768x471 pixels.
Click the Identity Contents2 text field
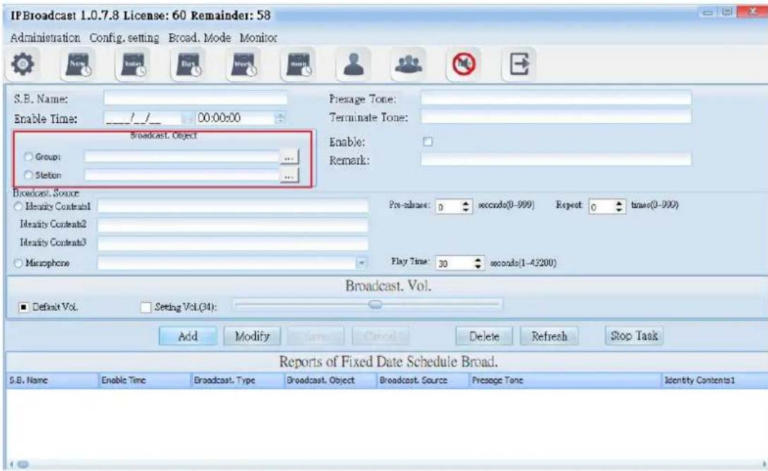[232, 225]
